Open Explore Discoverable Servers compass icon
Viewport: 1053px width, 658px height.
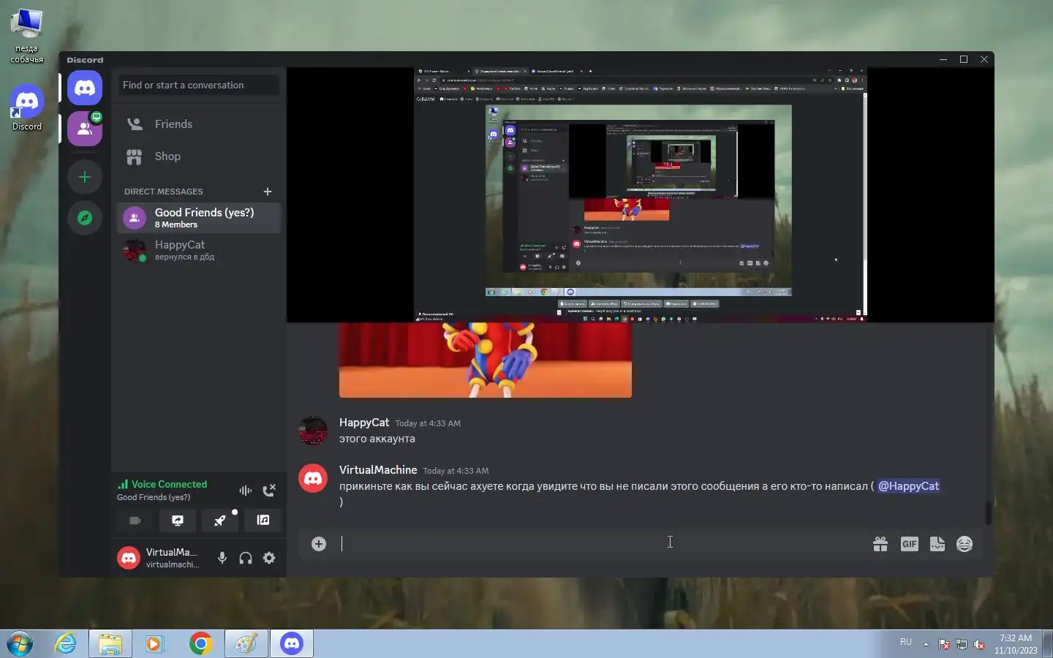(85, 218)
